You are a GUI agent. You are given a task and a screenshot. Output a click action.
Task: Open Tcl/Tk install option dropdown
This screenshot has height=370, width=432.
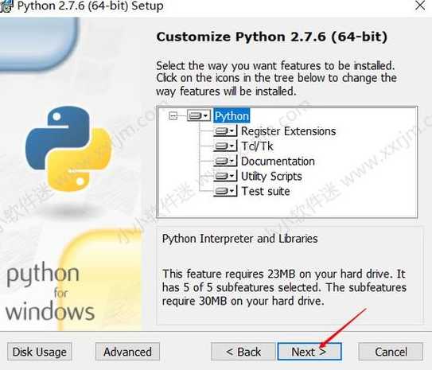pos(225,146)
